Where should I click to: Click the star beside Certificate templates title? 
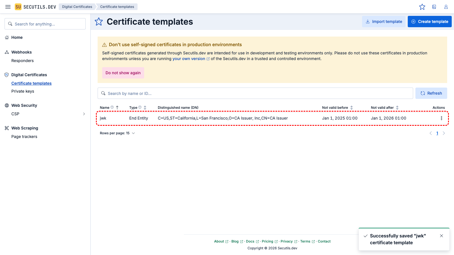99,22
